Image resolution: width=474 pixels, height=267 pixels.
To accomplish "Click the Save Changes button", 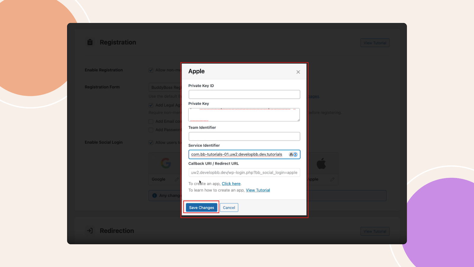I will click(201, 208).
